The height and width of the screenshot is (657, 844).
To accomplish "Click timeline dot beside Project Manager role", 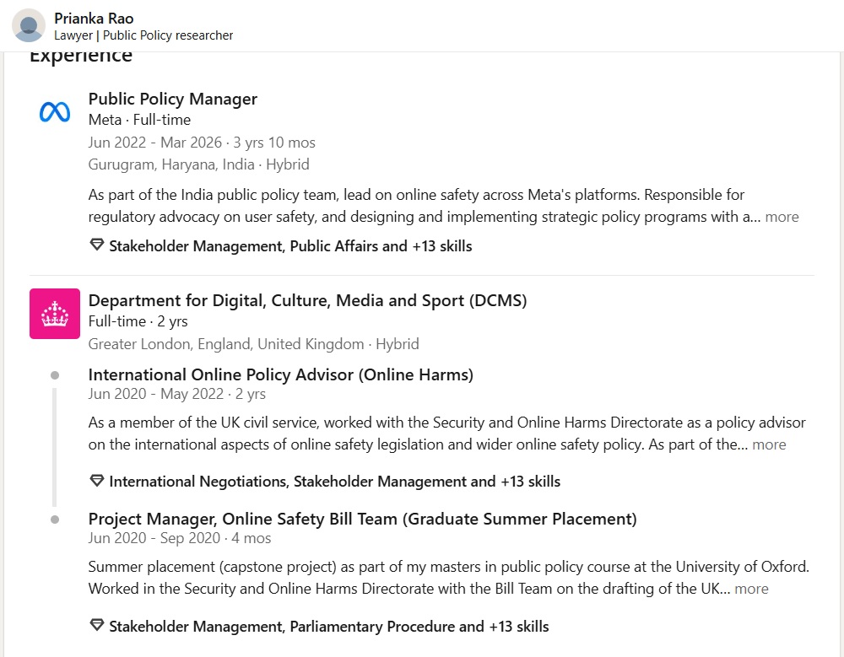I will [55, 520].
